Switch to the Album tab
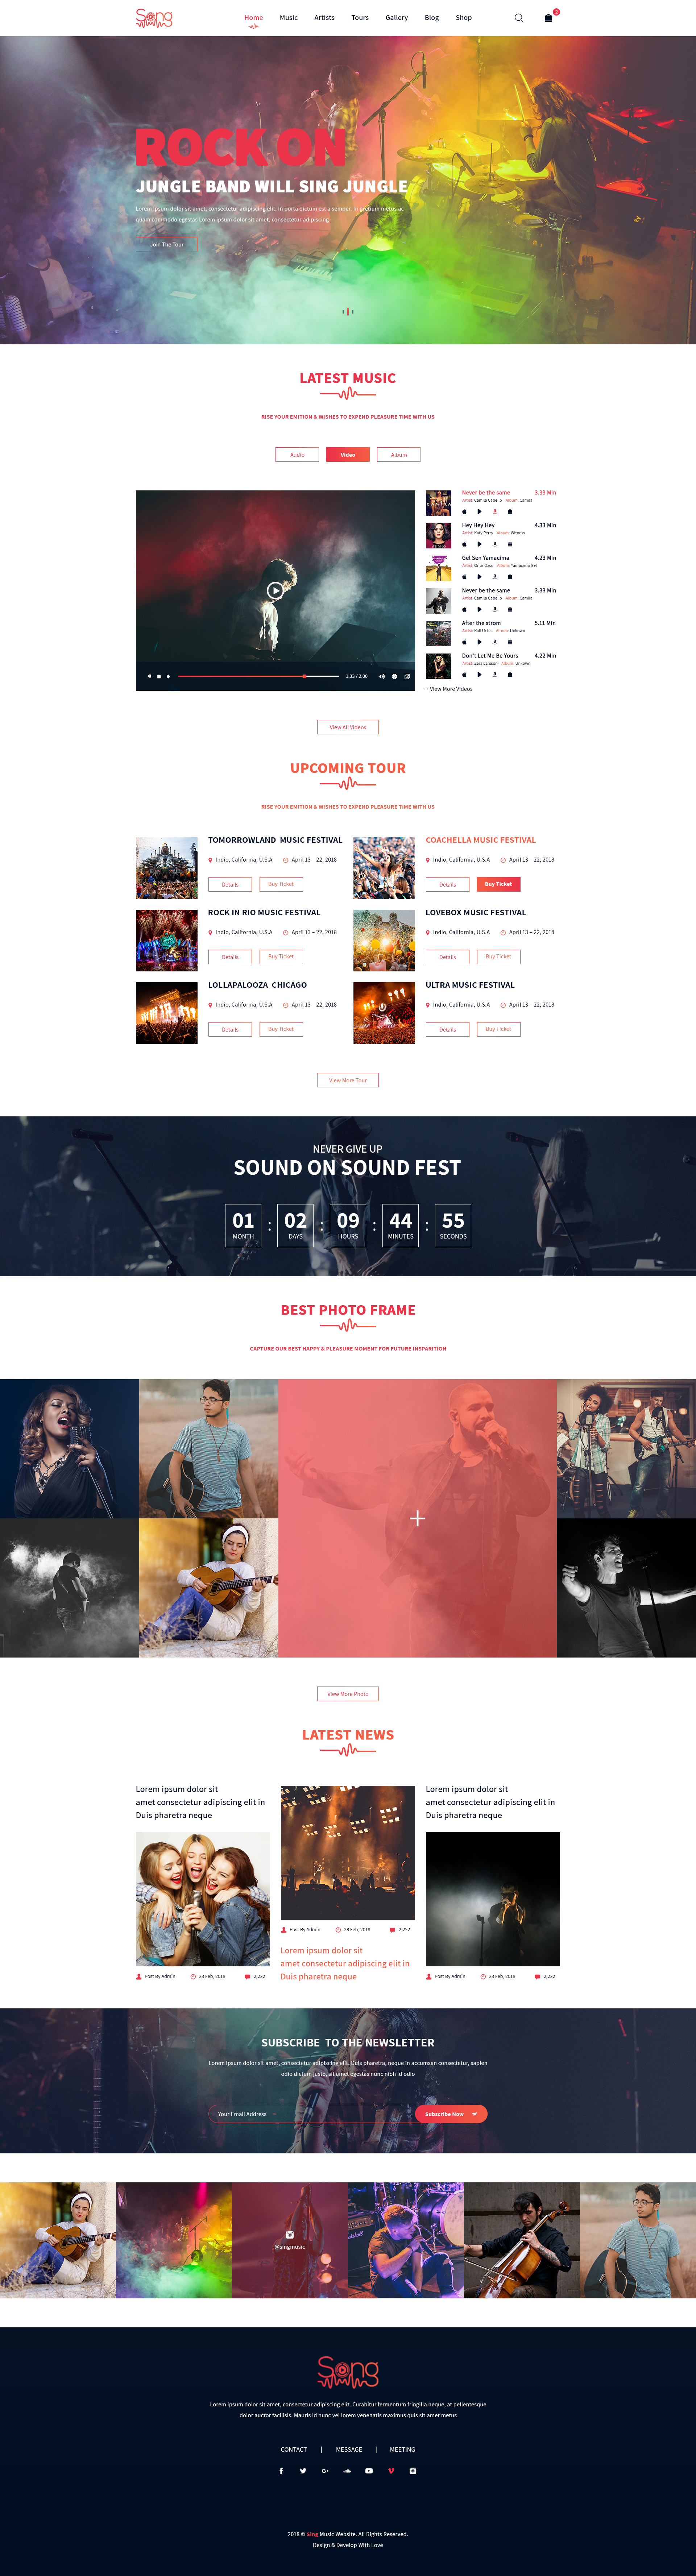This screenshot has height=2576, width=696. click(399, 455)
